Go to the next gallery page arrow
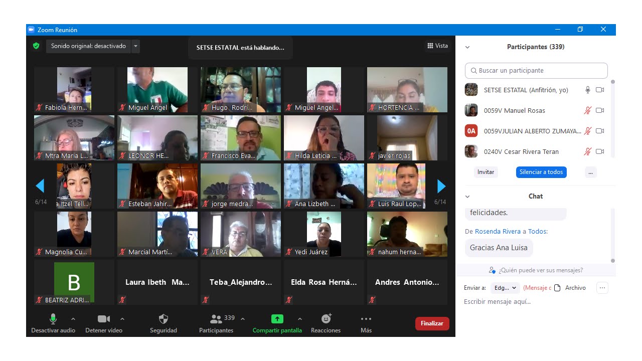Screen dimensions: 642x361 point(441,186)
